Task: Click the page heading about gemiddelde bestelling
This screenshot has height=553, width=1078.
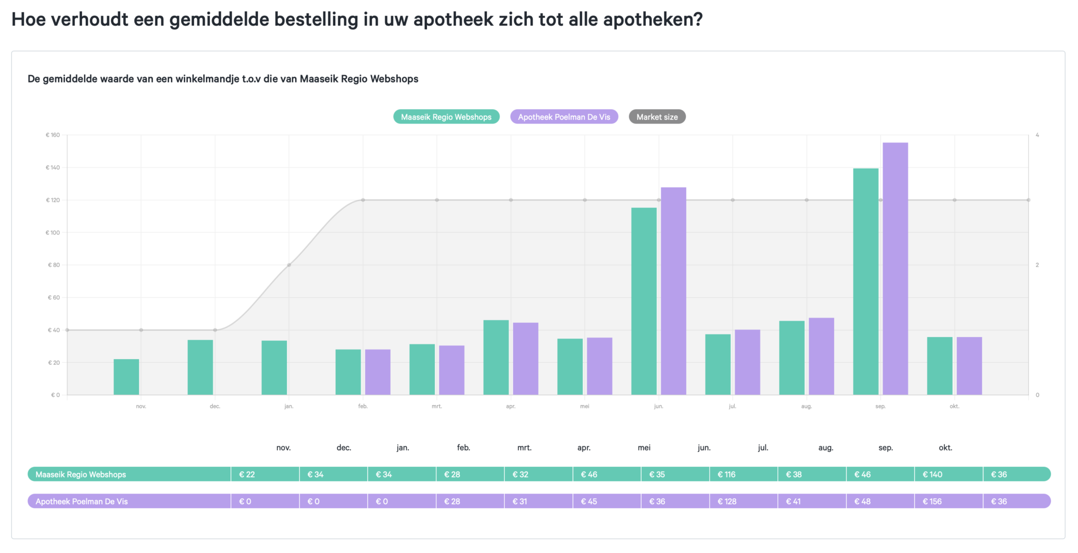Action: coord(357,19)
